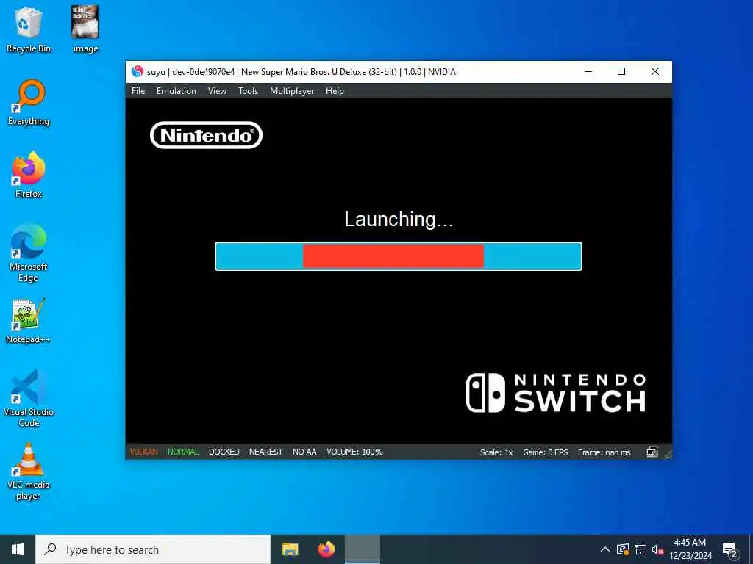Select the Notepad++ desktop shortcut
Image resolution: width=753 pixels, height=564 pixels.
point(29,321)
